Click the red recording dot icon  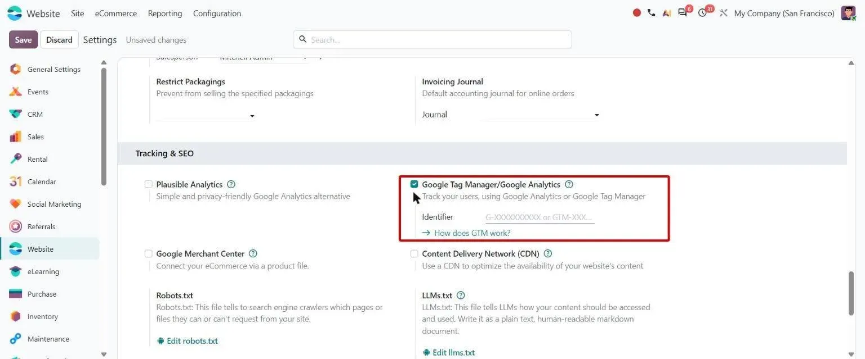pos(637,13)
